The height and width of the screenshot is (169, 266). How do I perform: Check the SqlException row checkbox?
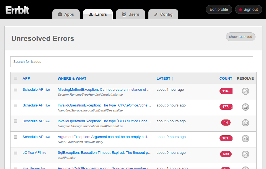16,153
